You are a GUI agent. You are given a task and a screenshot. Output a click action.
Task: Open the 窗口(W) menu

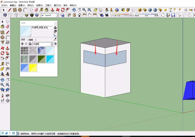pos(57,5)
